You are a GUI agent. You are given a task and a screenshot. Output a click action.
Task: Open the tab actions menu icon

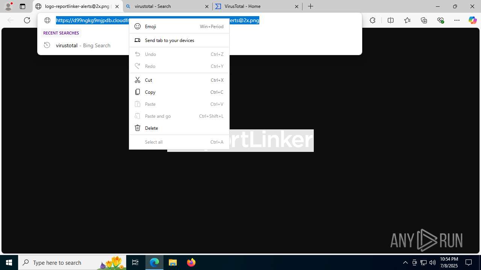[23, 6]
